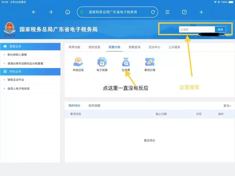This screenshot has height=176, width=235.
Task: Click the 事项名称 column header
Action: click(76, 114)
